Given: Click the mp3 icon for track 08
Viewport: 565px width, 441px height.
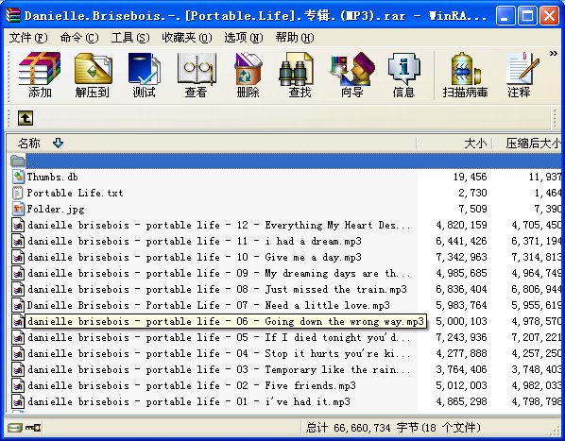Looking at the screenshot, I should [x=18, y=289].
